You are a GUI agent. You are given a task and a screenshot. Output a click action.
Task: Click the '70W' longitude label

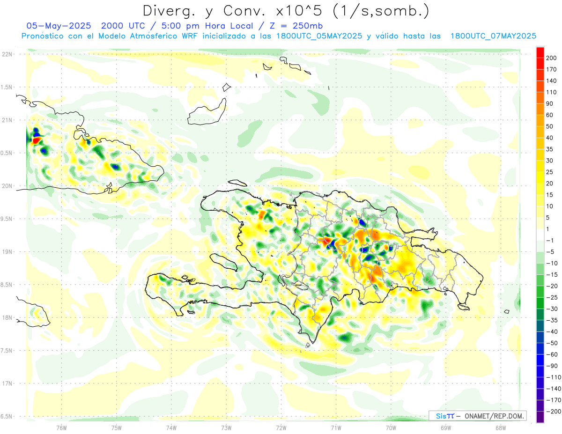(391, 427)
